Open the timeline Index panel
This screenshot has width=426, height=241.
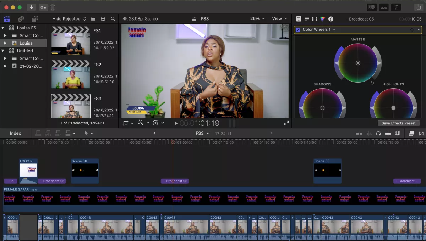[x=15, y=133]
